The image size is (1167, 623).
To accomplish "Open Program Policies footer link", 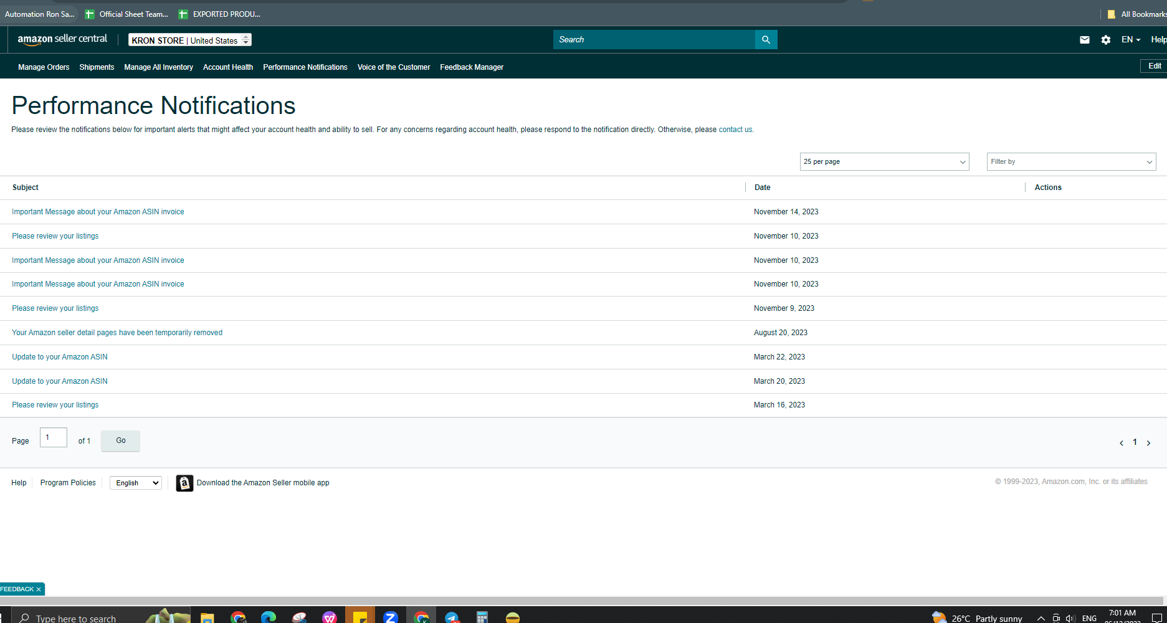I will pyautogui.click(x=68, y=483).
